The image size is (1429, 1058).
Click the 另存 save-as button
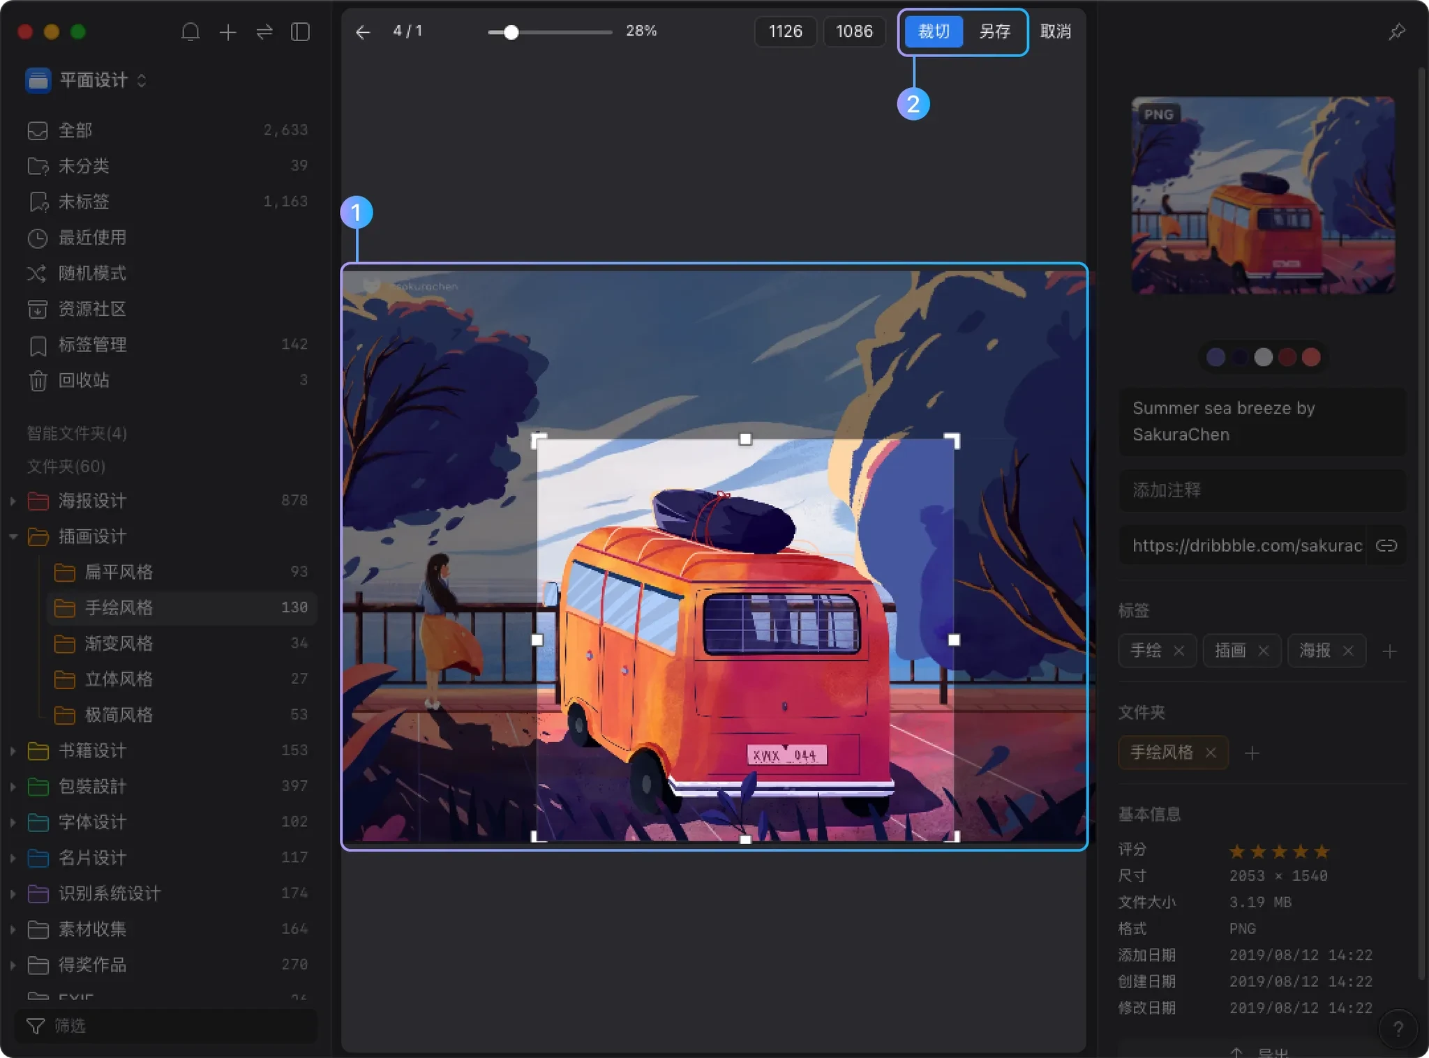tap(994, 31)
